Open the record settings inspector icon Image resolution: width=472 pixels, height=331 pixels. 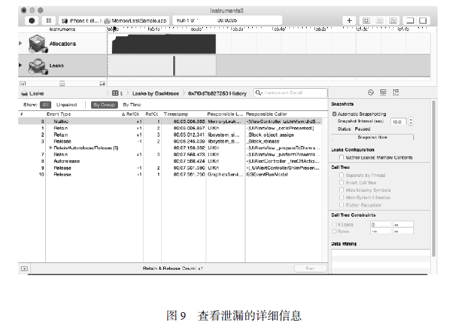[x=370, y=92]
